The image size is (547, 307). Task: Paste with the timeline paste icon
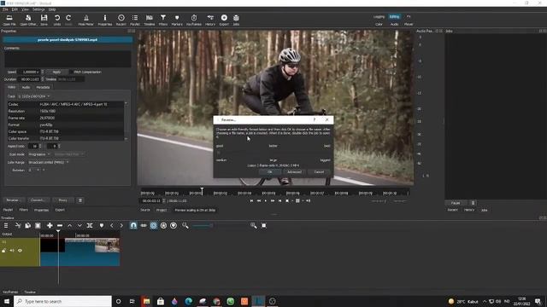click(38, 225)
